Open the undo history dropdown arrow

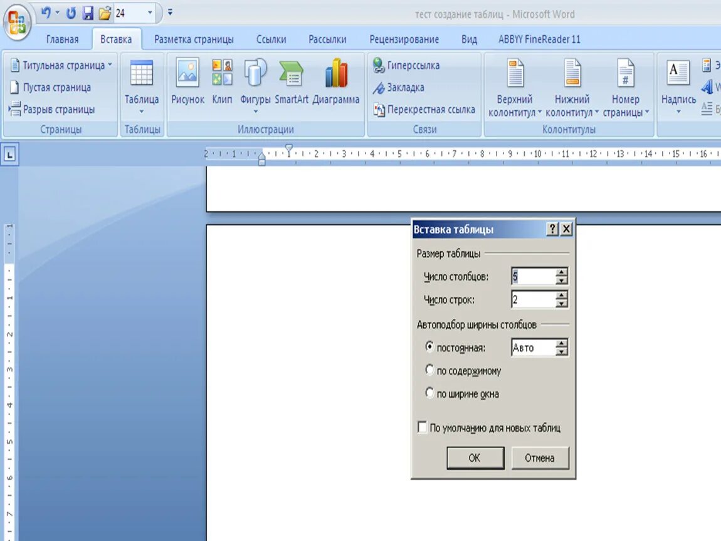pos(58,13)
